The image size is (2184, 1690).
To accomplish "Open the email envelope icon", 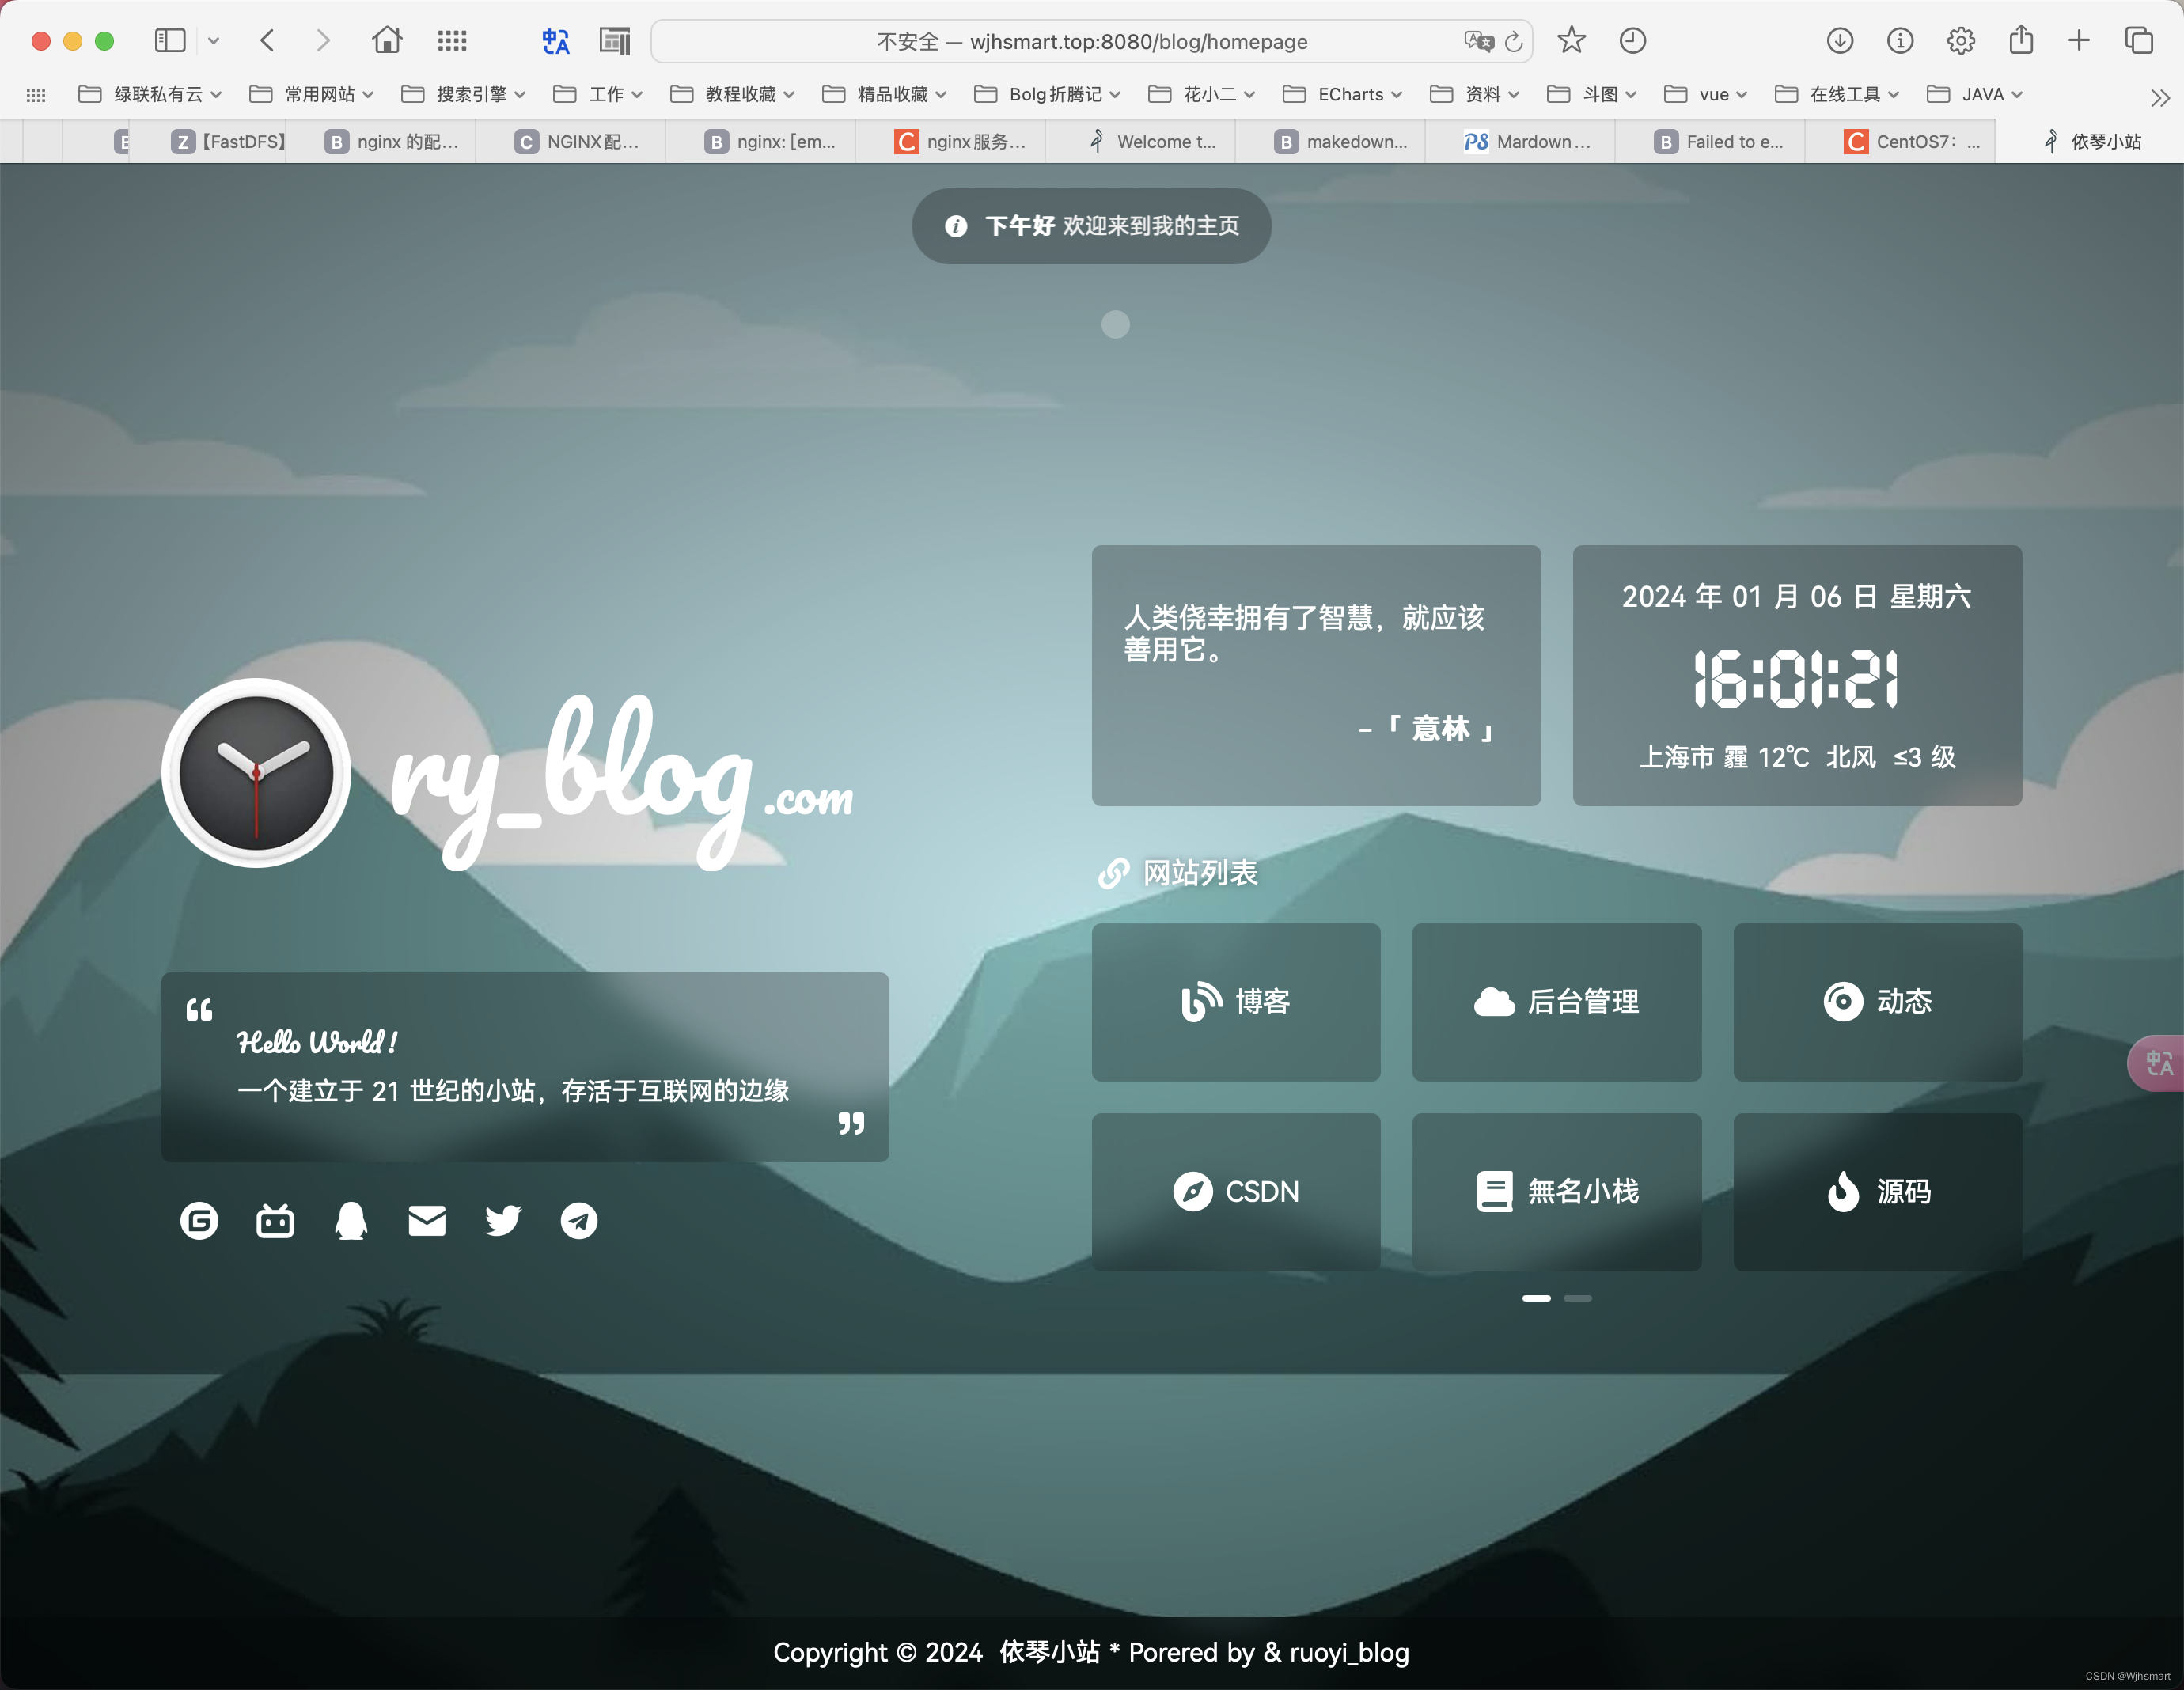I will (x=427, y=1221).
